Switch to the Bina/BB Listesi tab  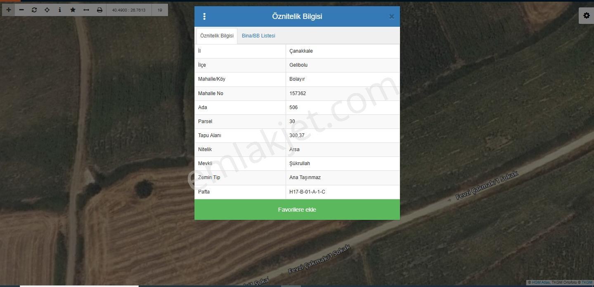tap(258, 36)
